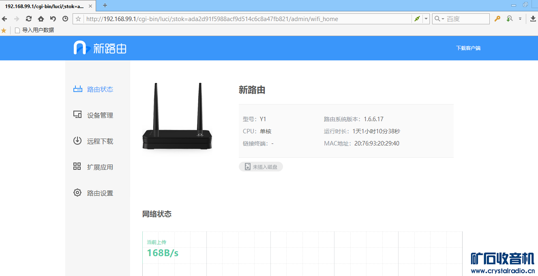The height and width of the screenshot is (276, 538).
Task: Click the key password manager icon
Action: coord(497,19)
